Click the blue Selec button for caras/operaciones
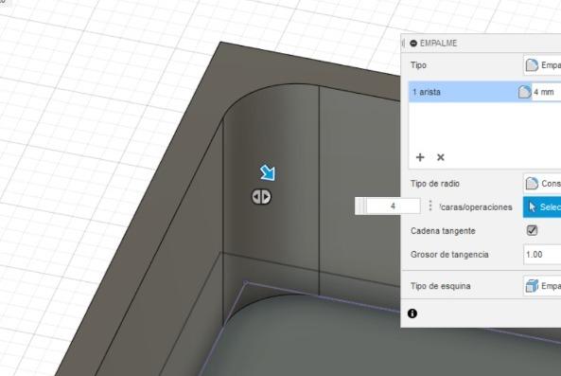Viewport: 561px width, 376px height. pyautogui.click(x=542, y=207)
